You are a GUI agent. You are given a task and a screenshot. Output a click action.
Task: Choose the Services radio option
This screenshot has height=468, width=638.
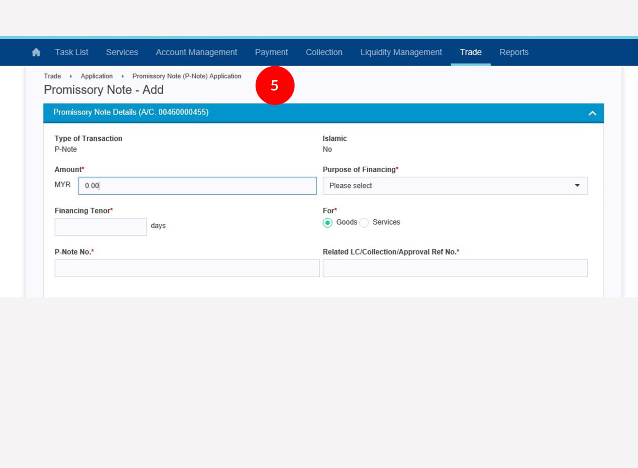[364, 223]
